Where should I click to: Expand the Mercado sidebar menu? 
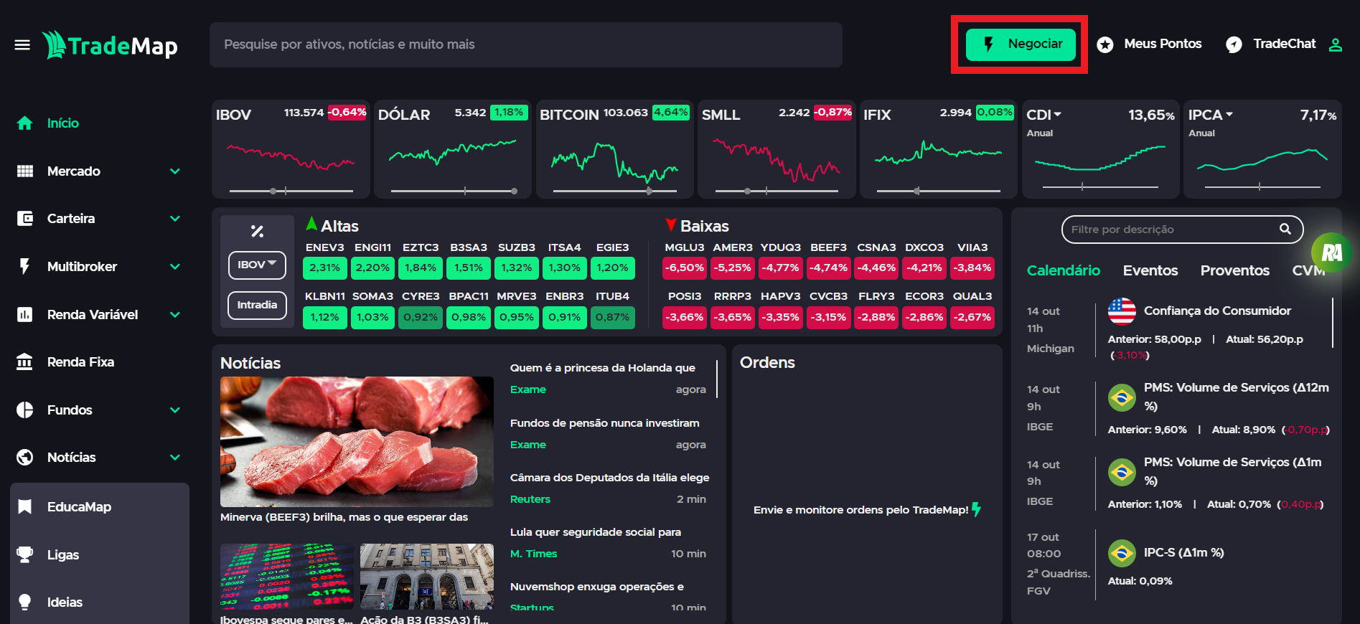click(x=175, y=171)
